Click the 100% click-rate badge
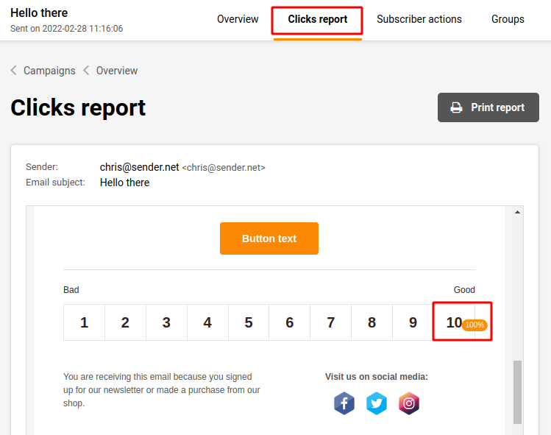 (474, 325)
